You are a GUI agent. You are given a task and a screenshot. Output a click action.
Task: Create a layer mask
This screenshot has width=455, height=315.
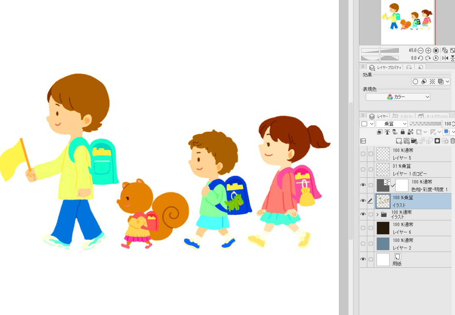click(437, 141)
